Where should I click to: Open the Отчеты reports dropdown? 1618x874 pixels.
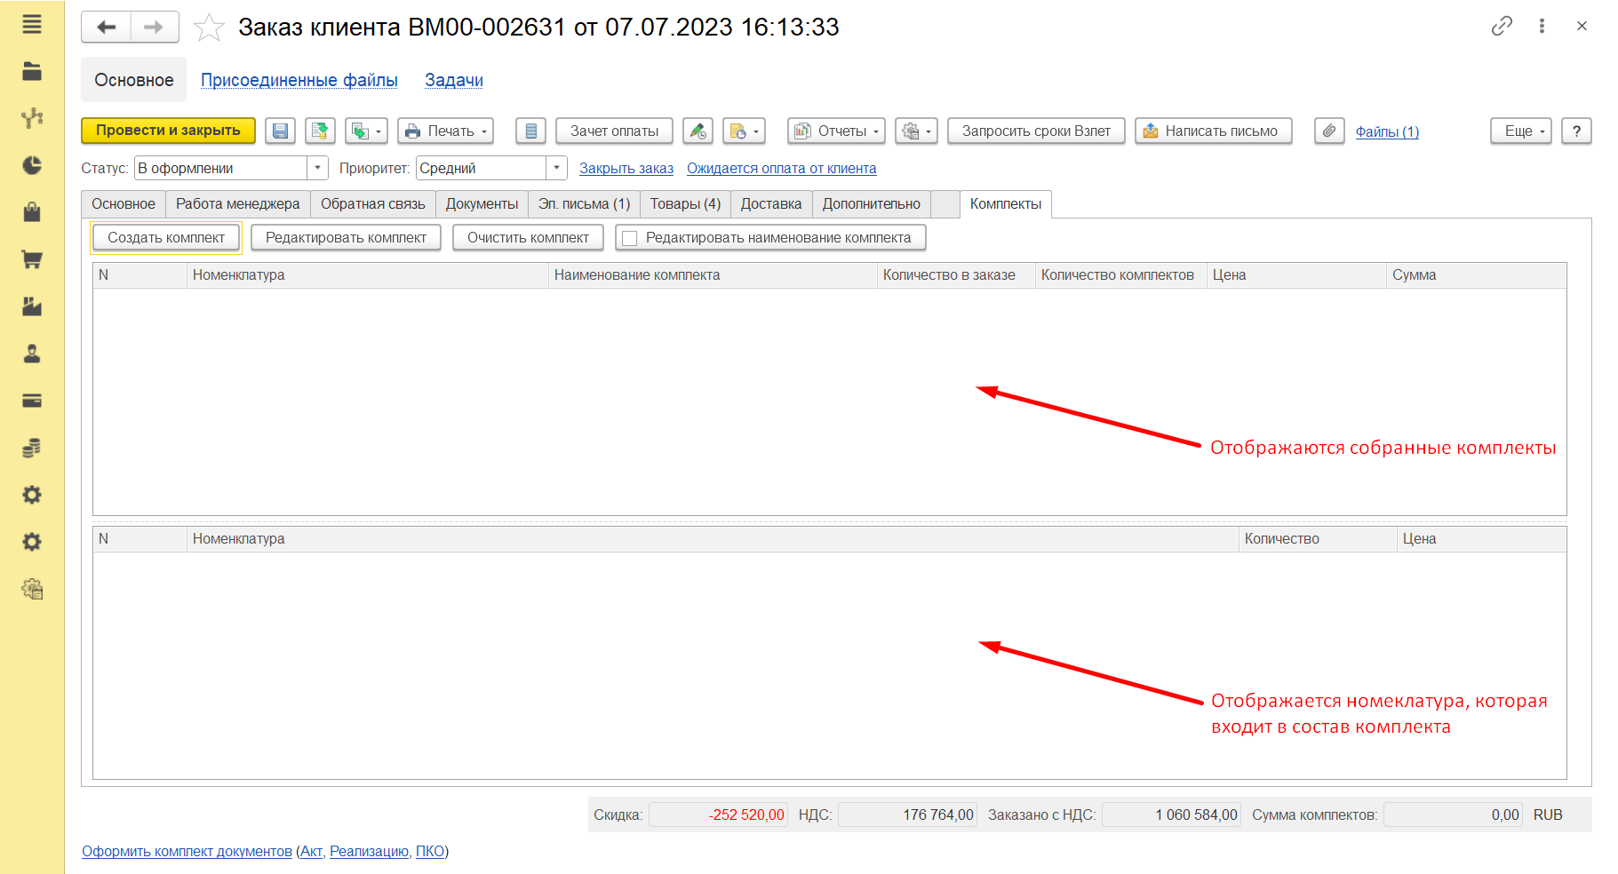pos(836,131)
